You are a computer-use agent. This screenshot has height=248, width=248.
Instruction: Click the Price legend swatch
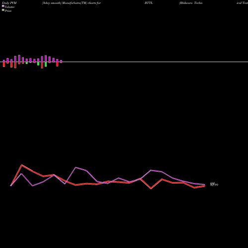coord(3,10)
